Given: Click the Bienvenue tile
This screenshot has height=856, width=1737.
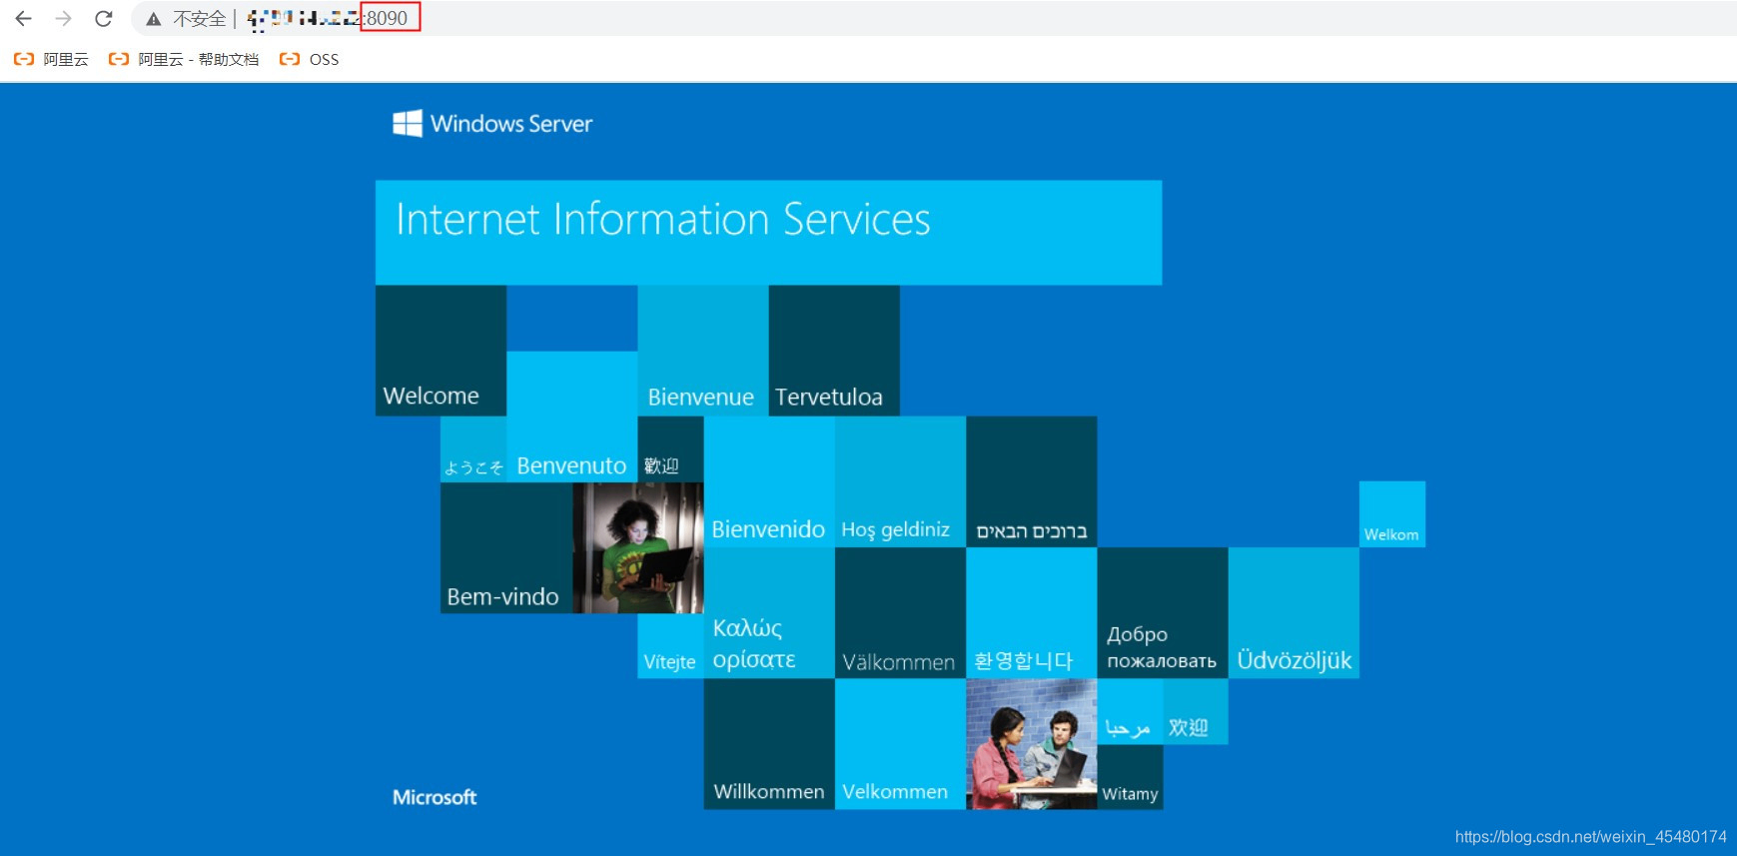Looking at the screenshot, I should click(703, 351).
